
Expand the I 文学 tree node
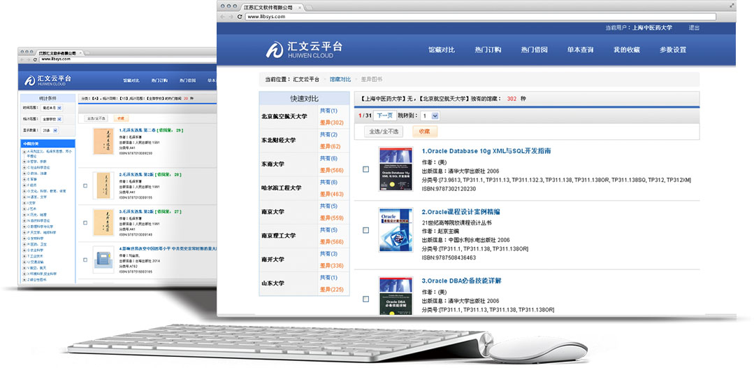(x=24, y=203)
